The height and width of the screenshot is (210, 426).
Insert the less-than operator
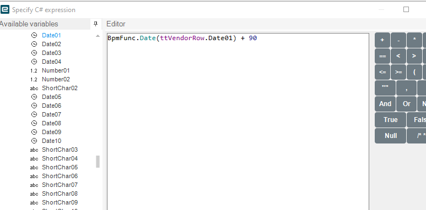398,56
